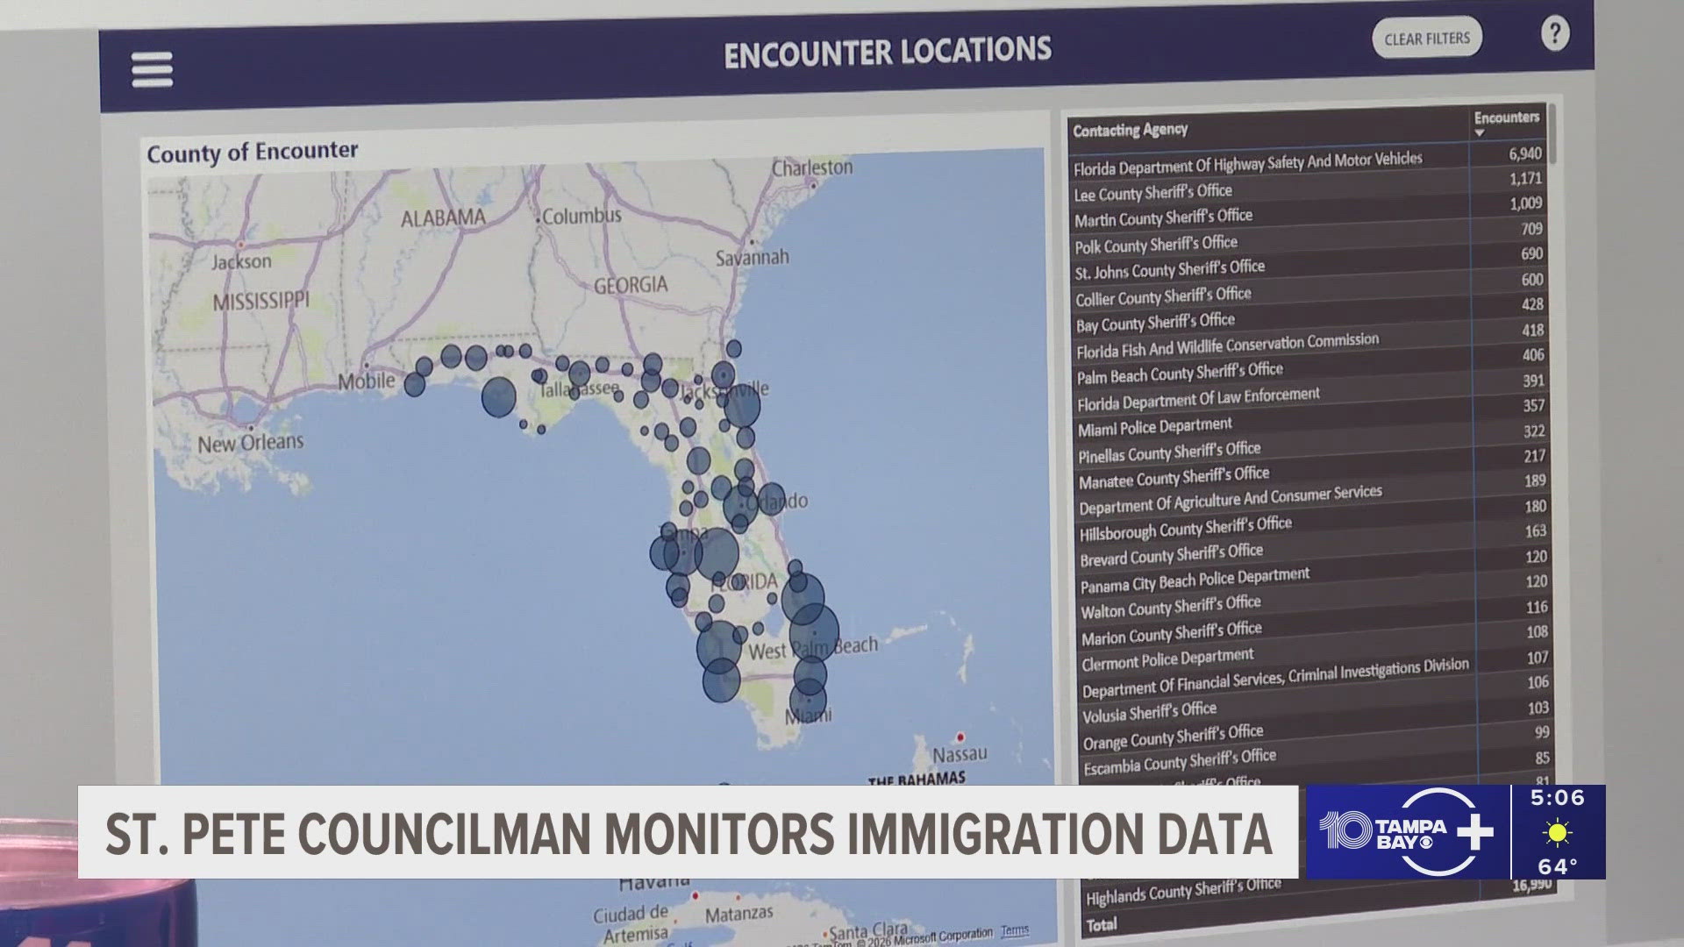
Task: Open the hamburger menu icon
Action: click(152, 69)
